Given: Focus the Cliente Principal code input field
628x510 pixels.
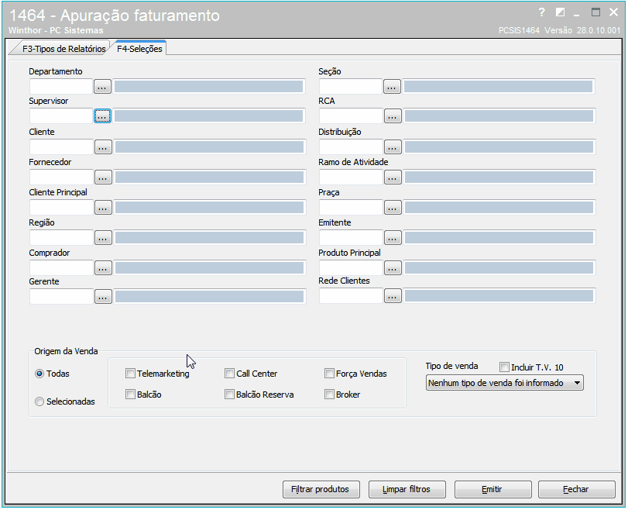Looking at the screenshot, I should click(x=61, y=208).
